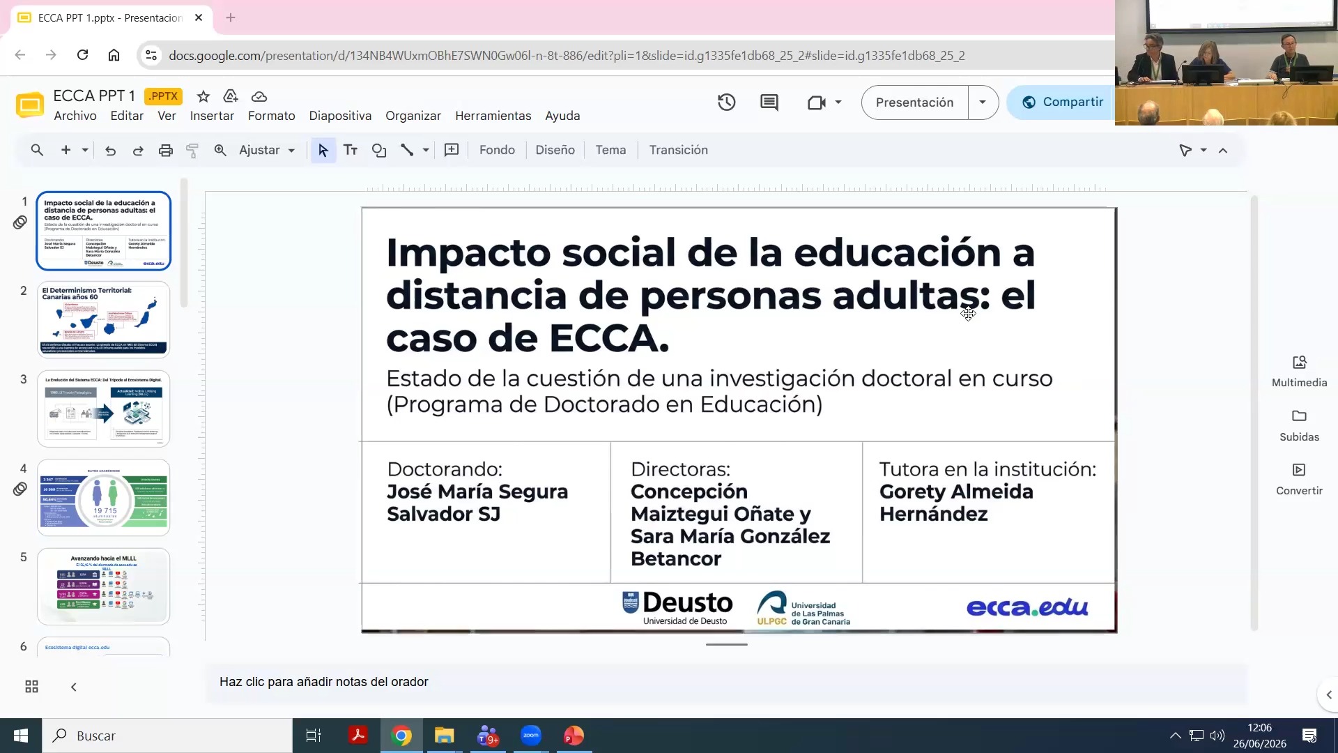Open the Ajustar zoom dropdown
The height and width of the screenshot is (753, 1338).
[267, 150]
